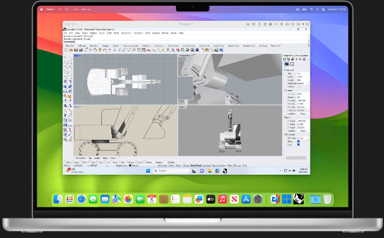The width and height of the screenshot is (384, 238).
Task: Open File Explorer from Windows taskbar
Action: [209, 171]
